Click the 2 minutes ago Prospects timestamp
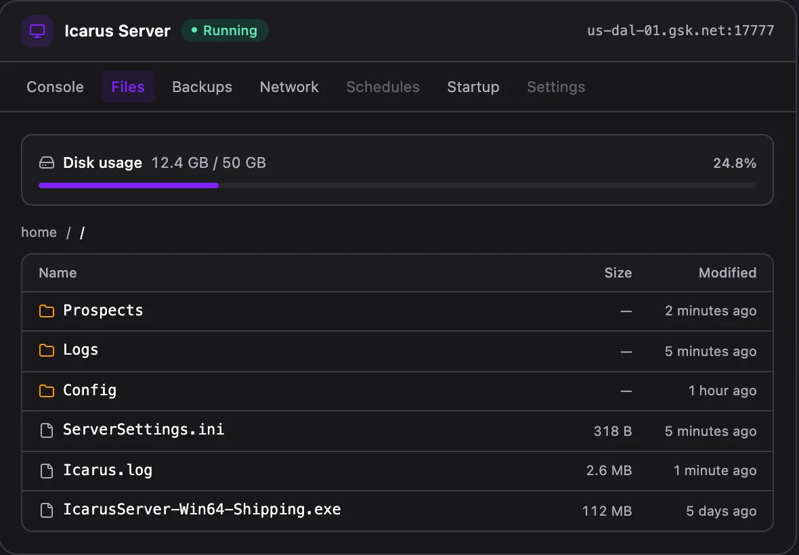The height and width of the screenshot is (555, 799). (710, 311)
